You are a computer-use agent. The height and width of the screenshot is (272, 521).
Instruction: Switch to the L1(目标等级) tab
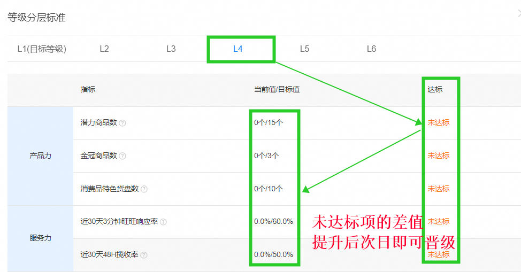[42, 49]
